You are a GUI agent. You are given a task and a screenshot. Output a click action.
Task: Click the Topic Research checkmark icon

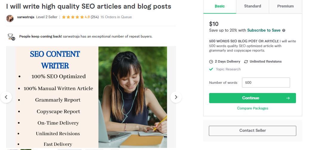211,69
